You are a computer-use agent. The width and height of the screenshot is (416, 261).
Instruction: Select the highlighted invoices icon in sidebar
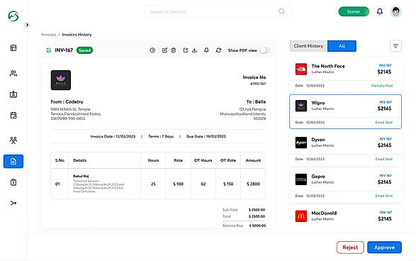[13, 161]
